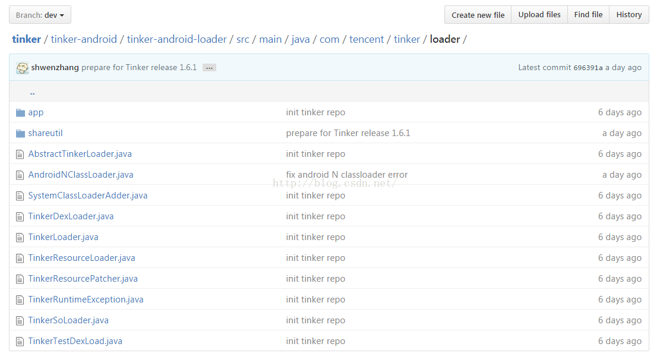The height and width of the screenshot is (353, 660).
Task: Open TinkerTestDexLoad.java
Action: pyautogui.click(x=75, y=341)
